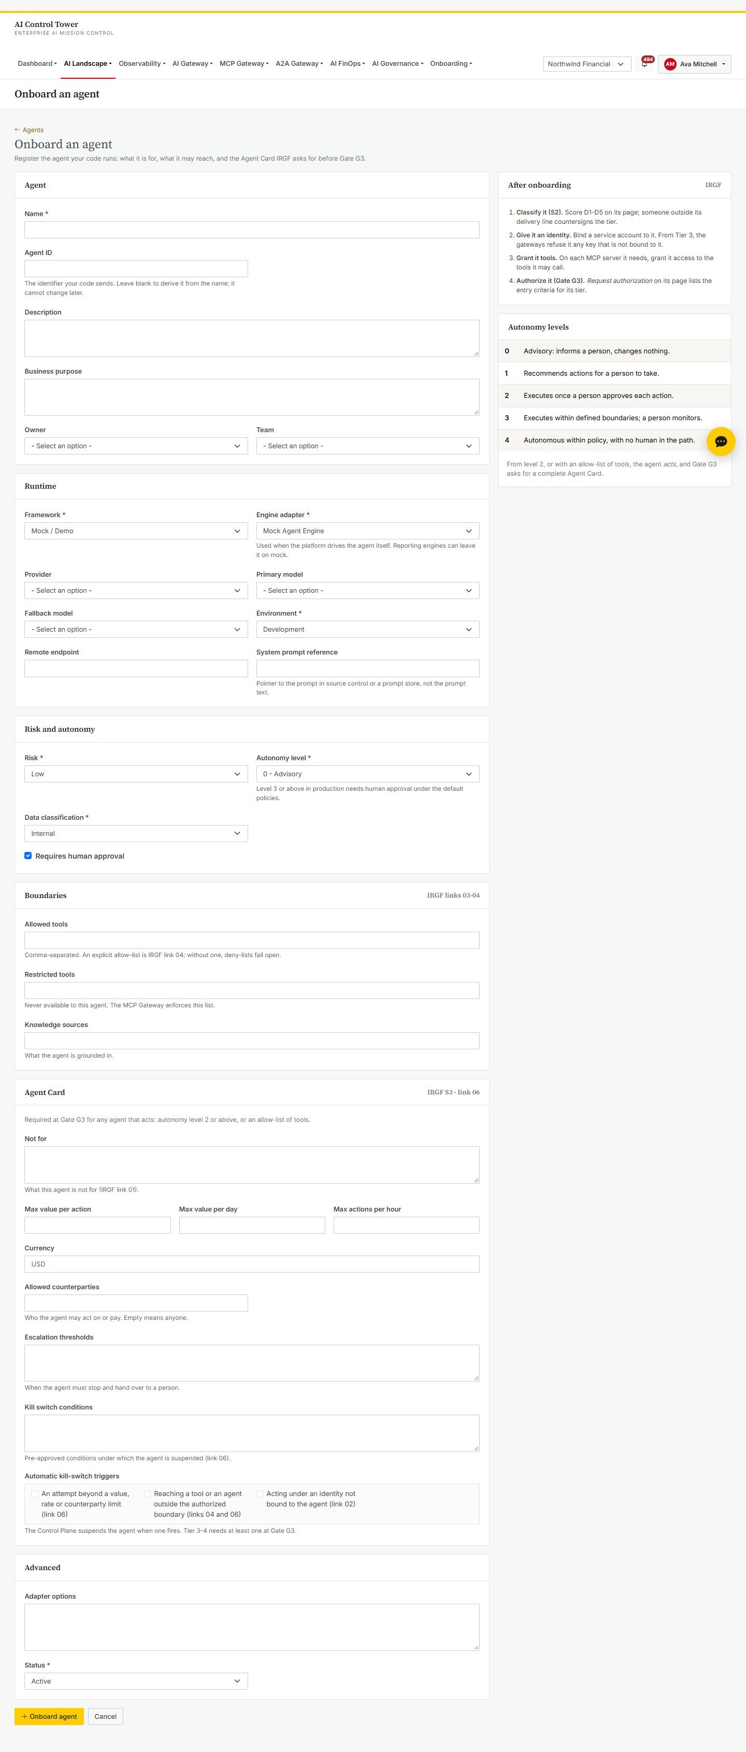Enable the unbound identity kill-switch trigger checkbox
The width and height of the screenshot is (746, 1752).
[260, 1494]
